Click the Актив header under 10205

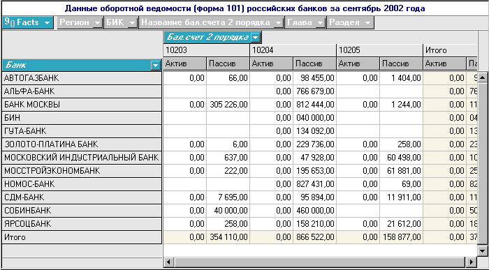358,63
